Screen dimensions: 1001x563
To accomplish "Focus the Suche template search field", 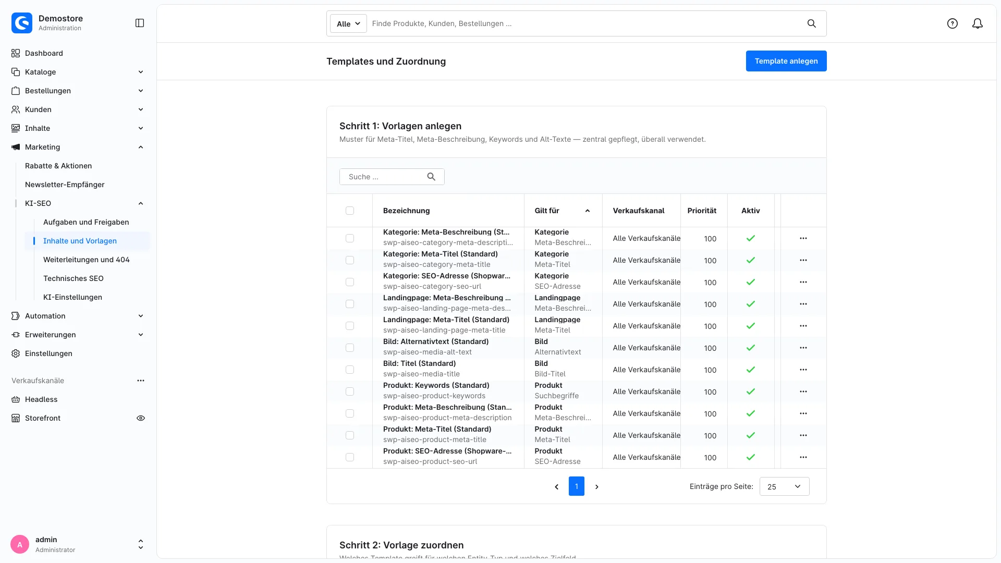I will pyautogui.click(x=392, y=177).
